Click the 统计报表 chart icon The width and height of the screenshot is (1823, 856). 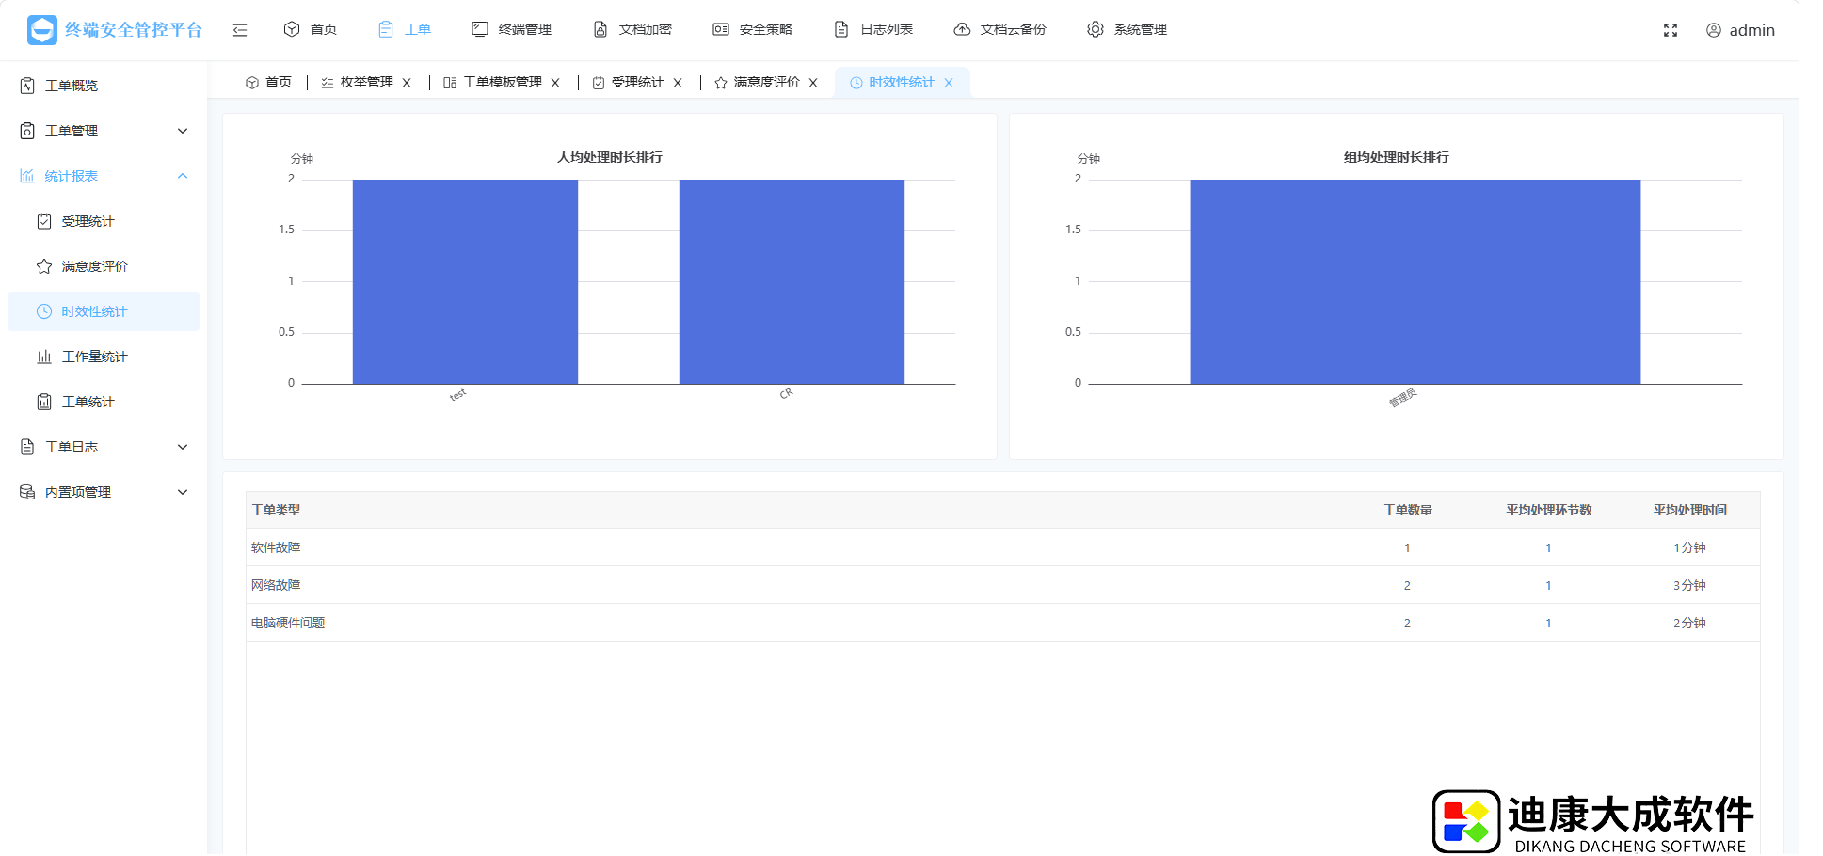(x=27, y=176)
